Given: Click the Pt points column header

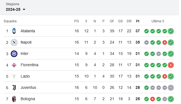Looking at the screenshot, I should click(138, 21).
